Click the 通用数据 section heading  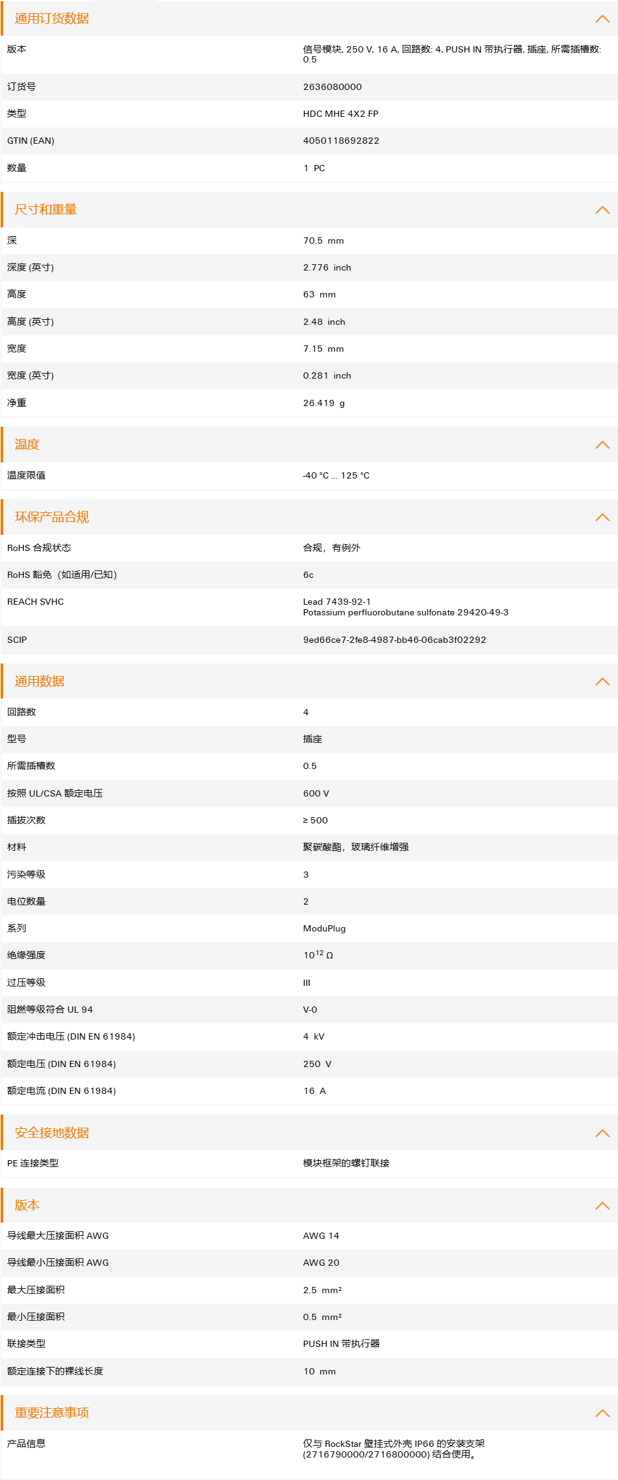[39, 682]
